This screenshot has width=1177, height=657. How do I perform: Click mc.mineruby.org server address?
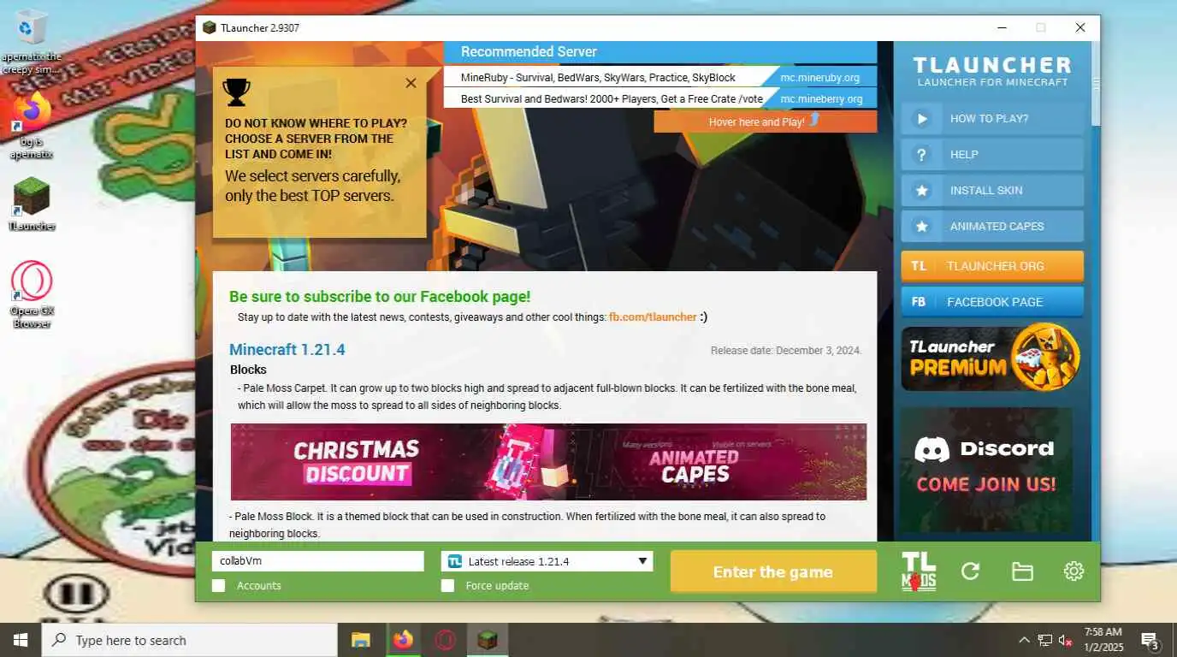pyautogui.click(x=819, y=77)
